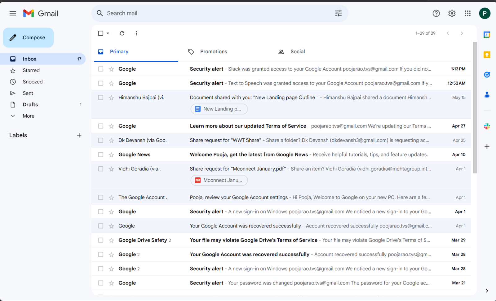
Task: Open the Mconnect January PDF attachment chip
Action: [219, 180]
